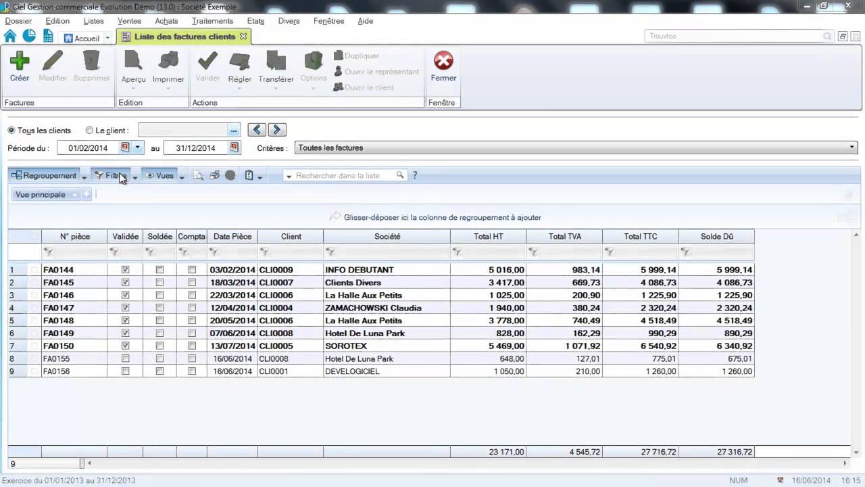This screenshot has height=487, width=865.
Task: Toggle Soldée checkbox for FA0144
Action: pyautogui.click(x=159, y=270)
